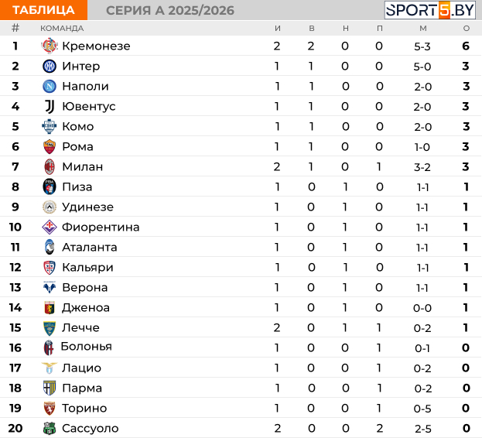The width and height of the screenshot is (482, 438).
Task: Select the Серия А 2025/2026 heading tab
Action: tap(170, 11)
